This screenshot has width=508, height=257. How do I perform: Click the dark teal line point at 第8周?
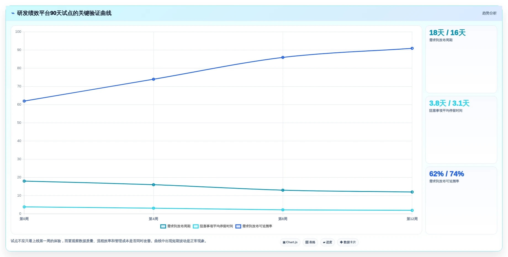283,190
